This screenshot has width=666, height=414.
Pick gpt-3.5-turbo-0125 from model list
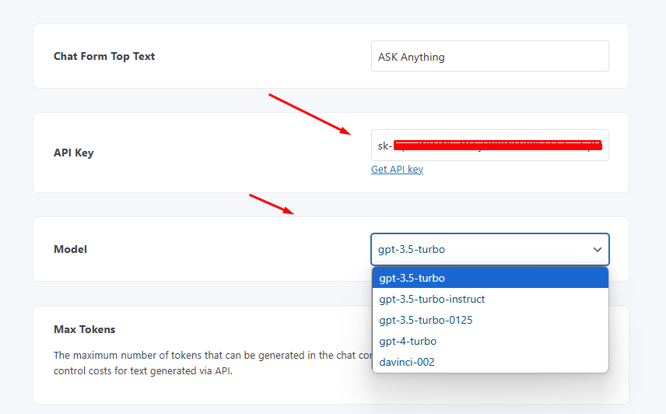[x=490, y=320]
